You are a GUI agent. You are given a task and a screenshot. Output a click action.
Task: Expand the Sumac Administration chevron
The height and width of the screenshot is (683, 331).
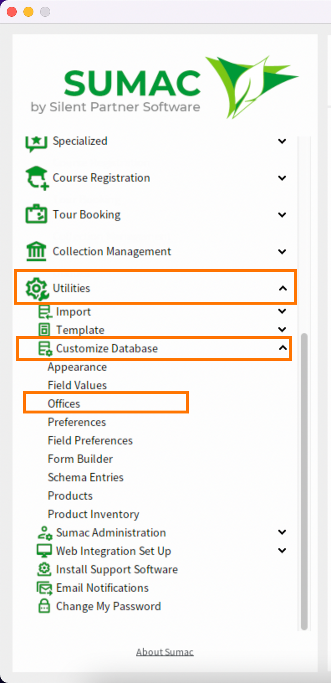coord(283,532)
